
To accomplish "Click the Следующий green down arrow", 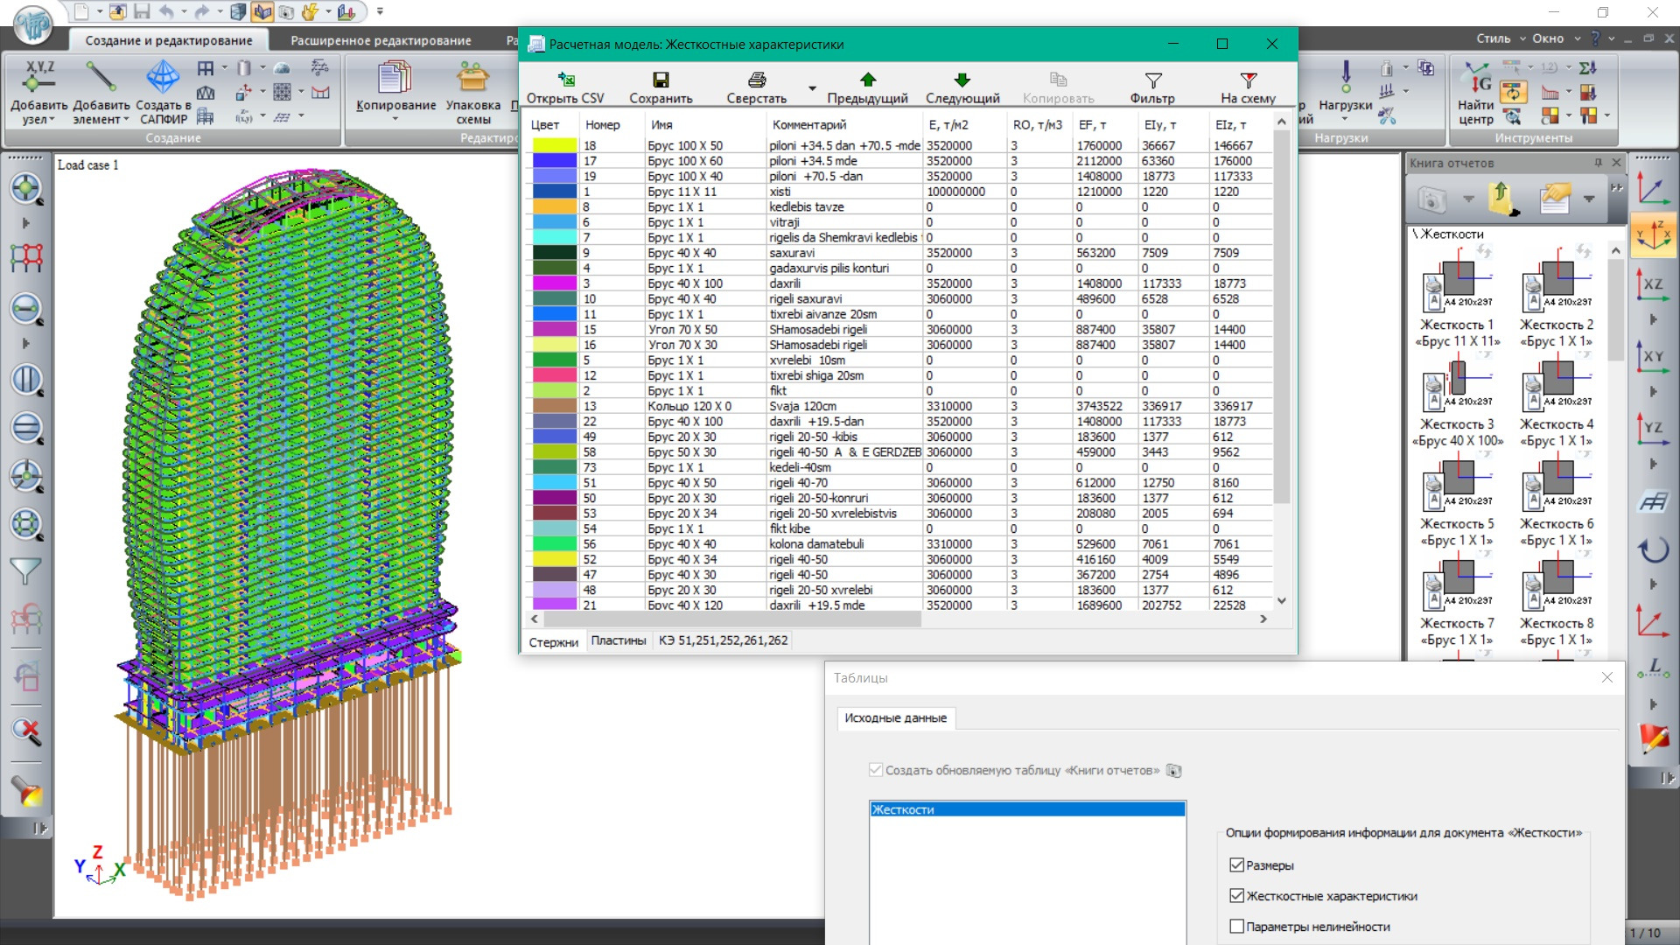I will coord(962,80).
